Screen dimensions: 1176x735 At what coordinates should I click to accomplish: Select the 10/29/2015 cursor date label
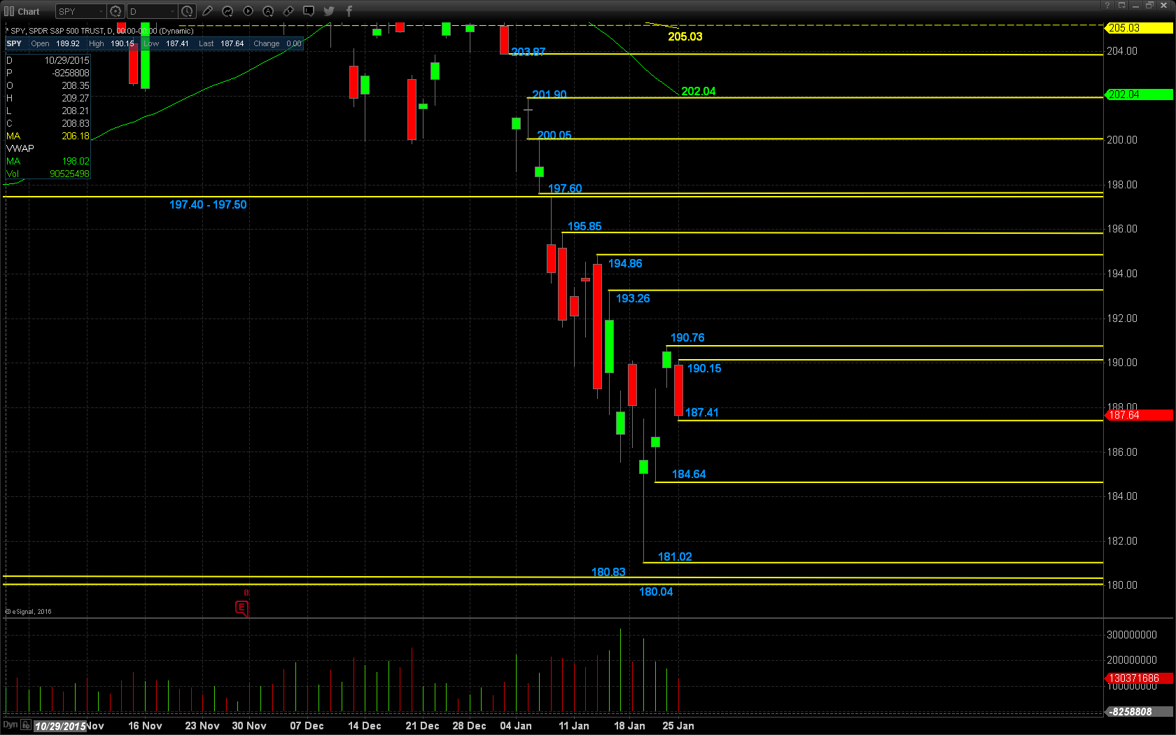point(60,726)
